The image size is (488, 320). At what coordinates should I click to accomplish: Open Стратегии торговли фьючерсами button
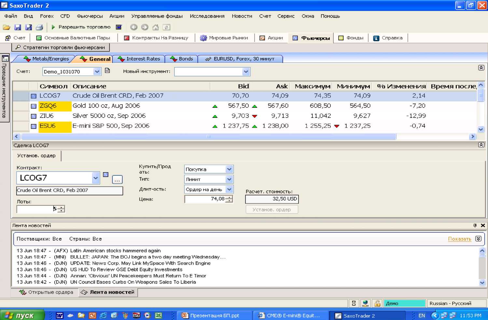(61, 48)
